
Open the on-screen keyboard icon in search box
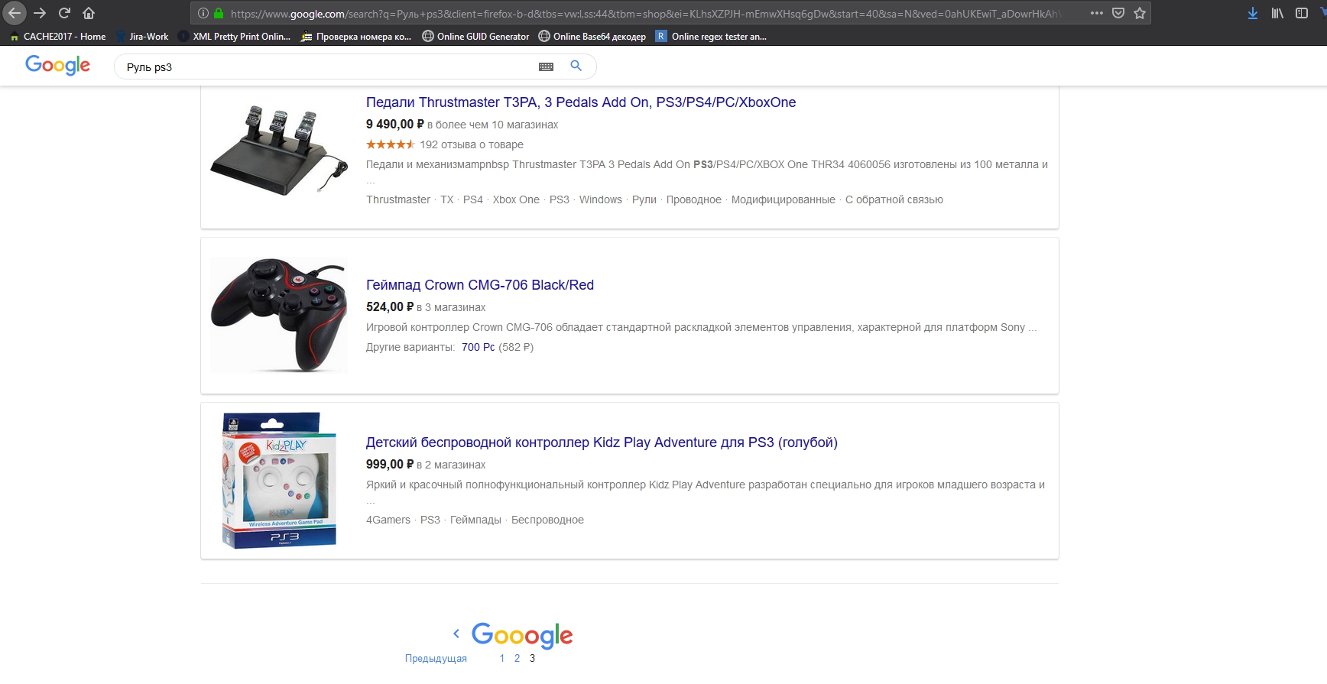[546, 66]
